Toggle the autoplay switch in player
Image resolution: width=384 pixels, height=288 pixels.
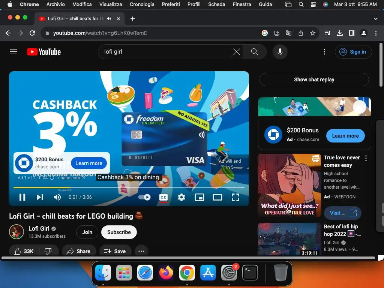[144, 197]
